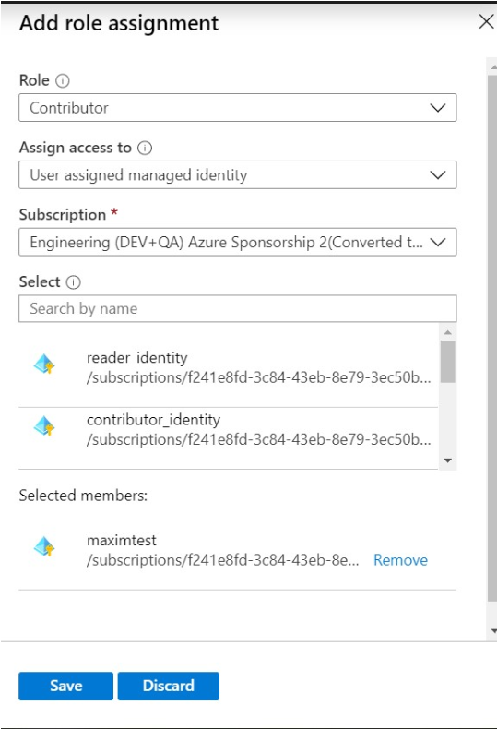Select contributor_identity from the results list
Screen dimensions: 497x729
pyautogui.click(x=228, y=429)
